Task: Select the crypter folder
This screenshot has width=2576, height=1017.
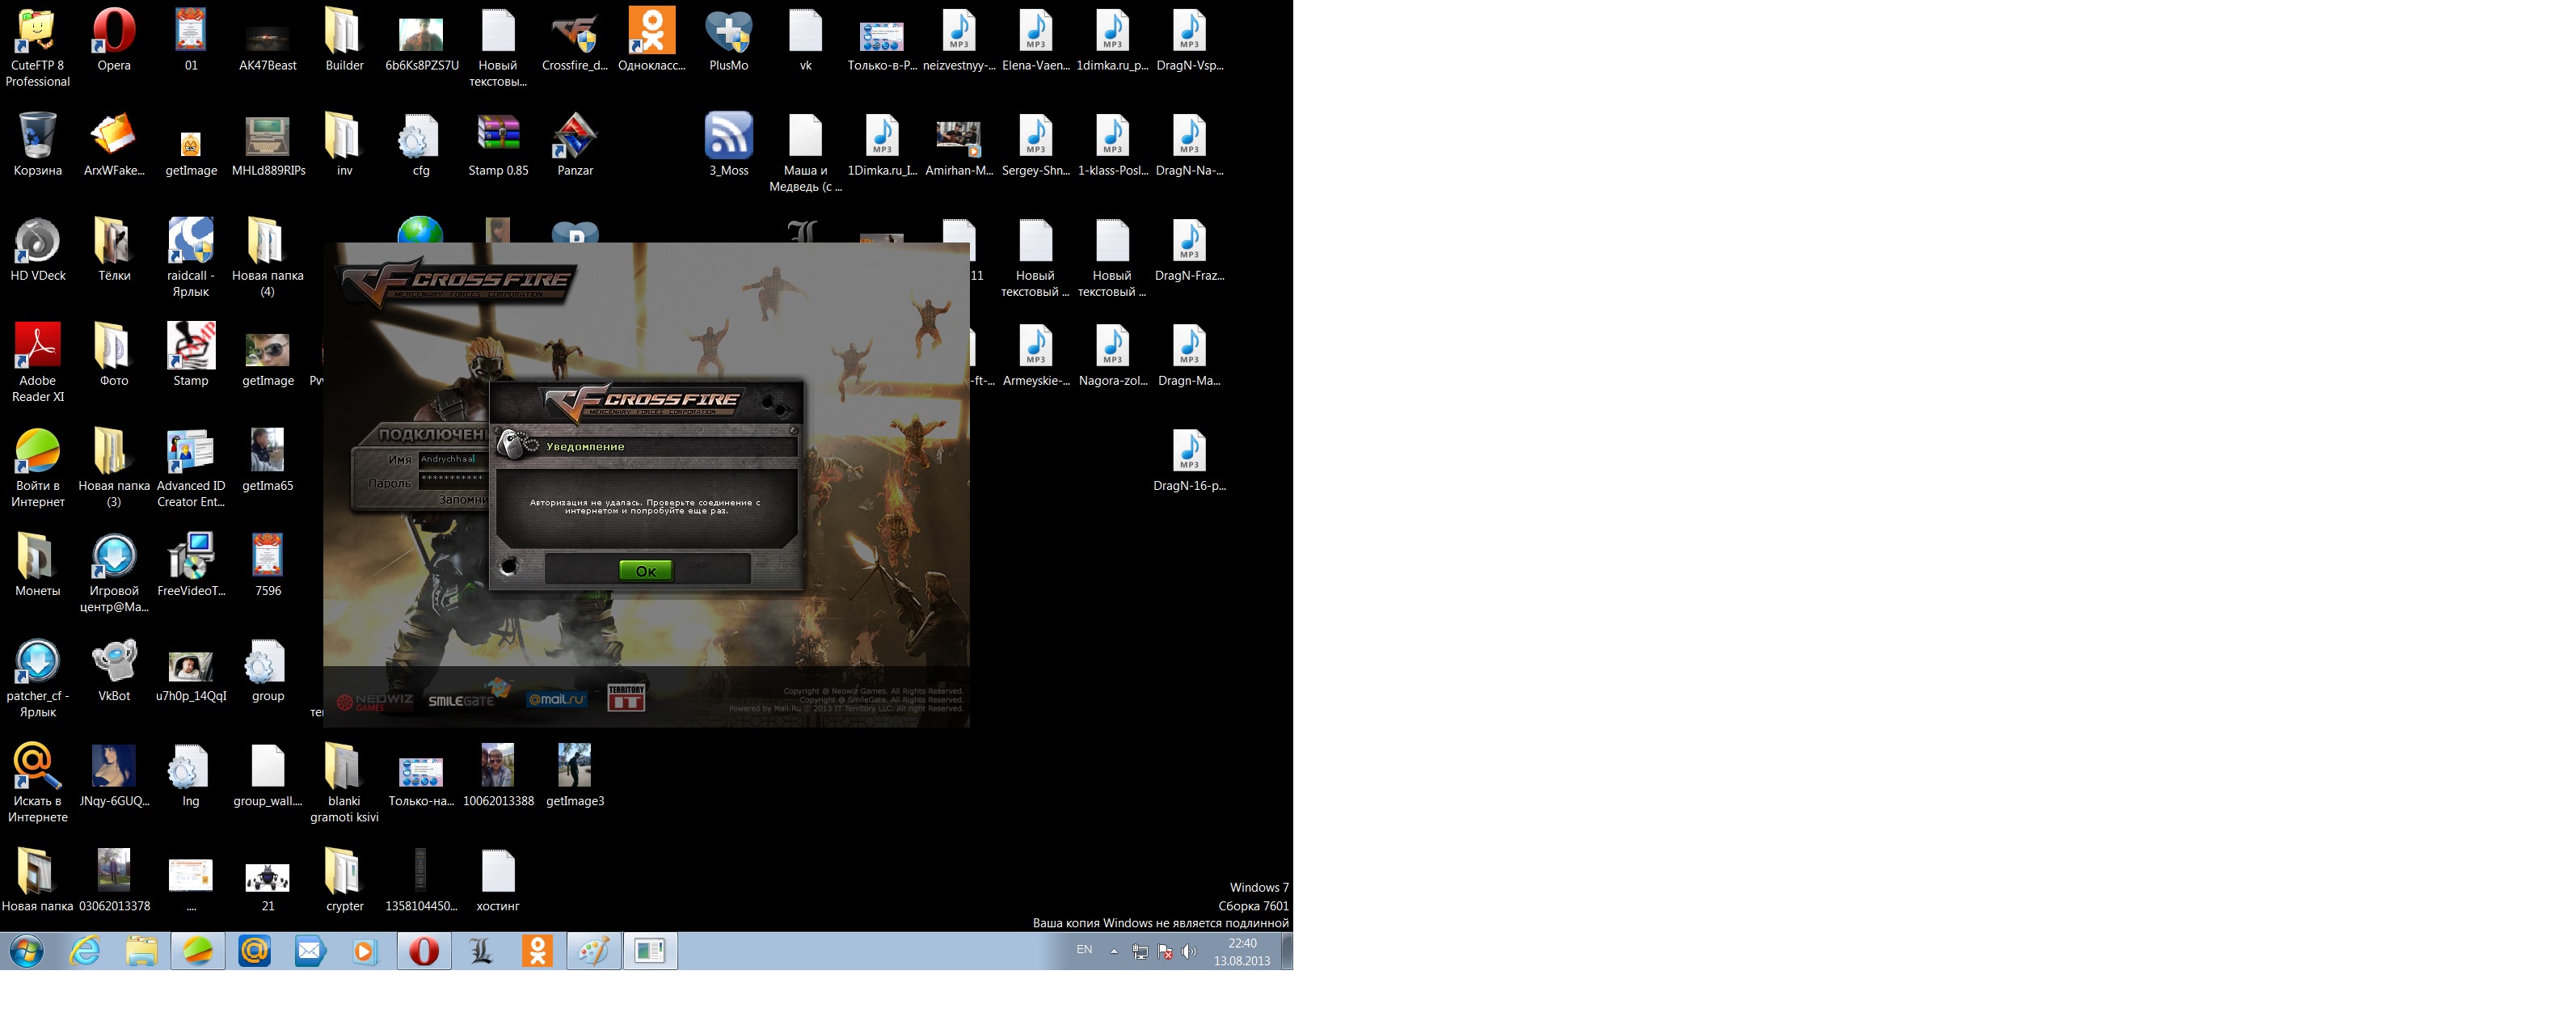Action: [344, 880]
